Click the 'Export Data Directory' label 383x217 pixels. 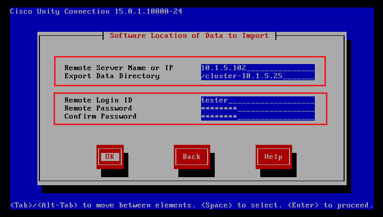pos(112,76)
